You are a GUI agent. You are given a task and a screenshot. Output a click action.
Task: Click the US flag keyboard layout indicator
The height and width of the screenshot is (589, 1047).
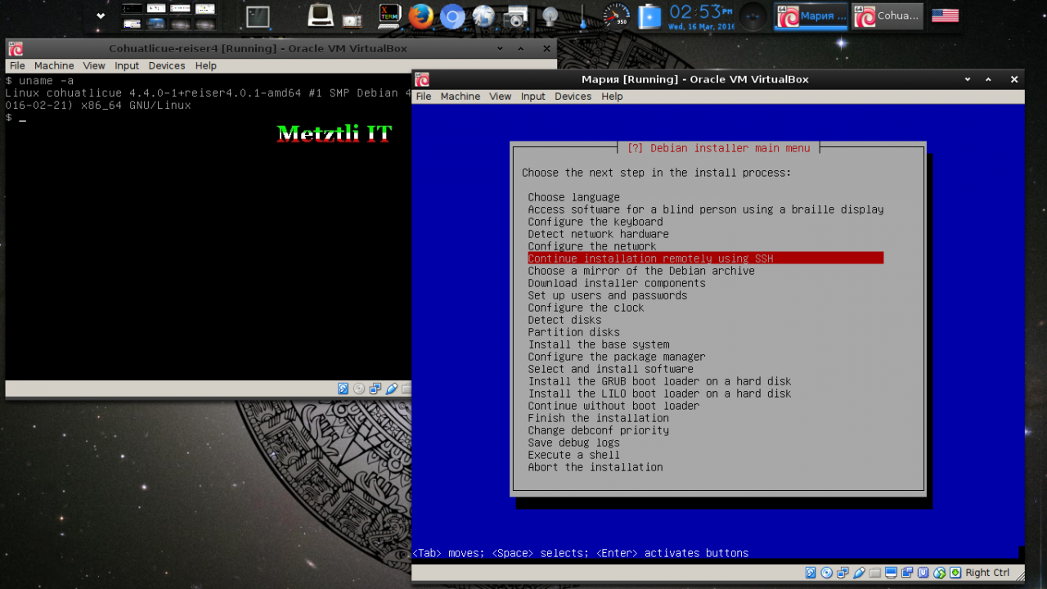tap(945, 16)
